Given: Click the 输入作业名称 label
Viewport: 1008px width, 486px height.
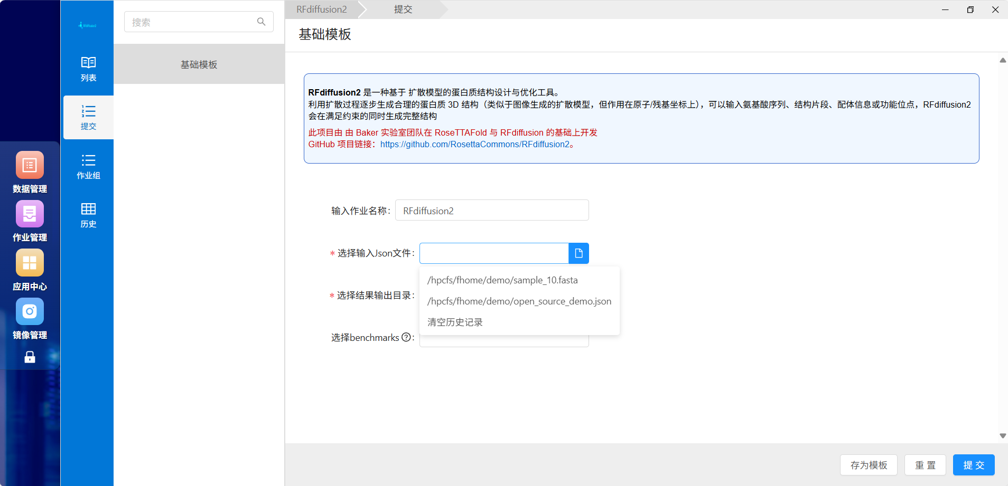Looking at the screenshot, I should point(361,211).
